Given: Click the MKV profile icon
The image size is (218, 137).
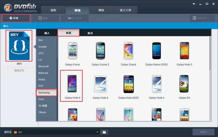Looking at the screenshot, I should click(19, 46).
